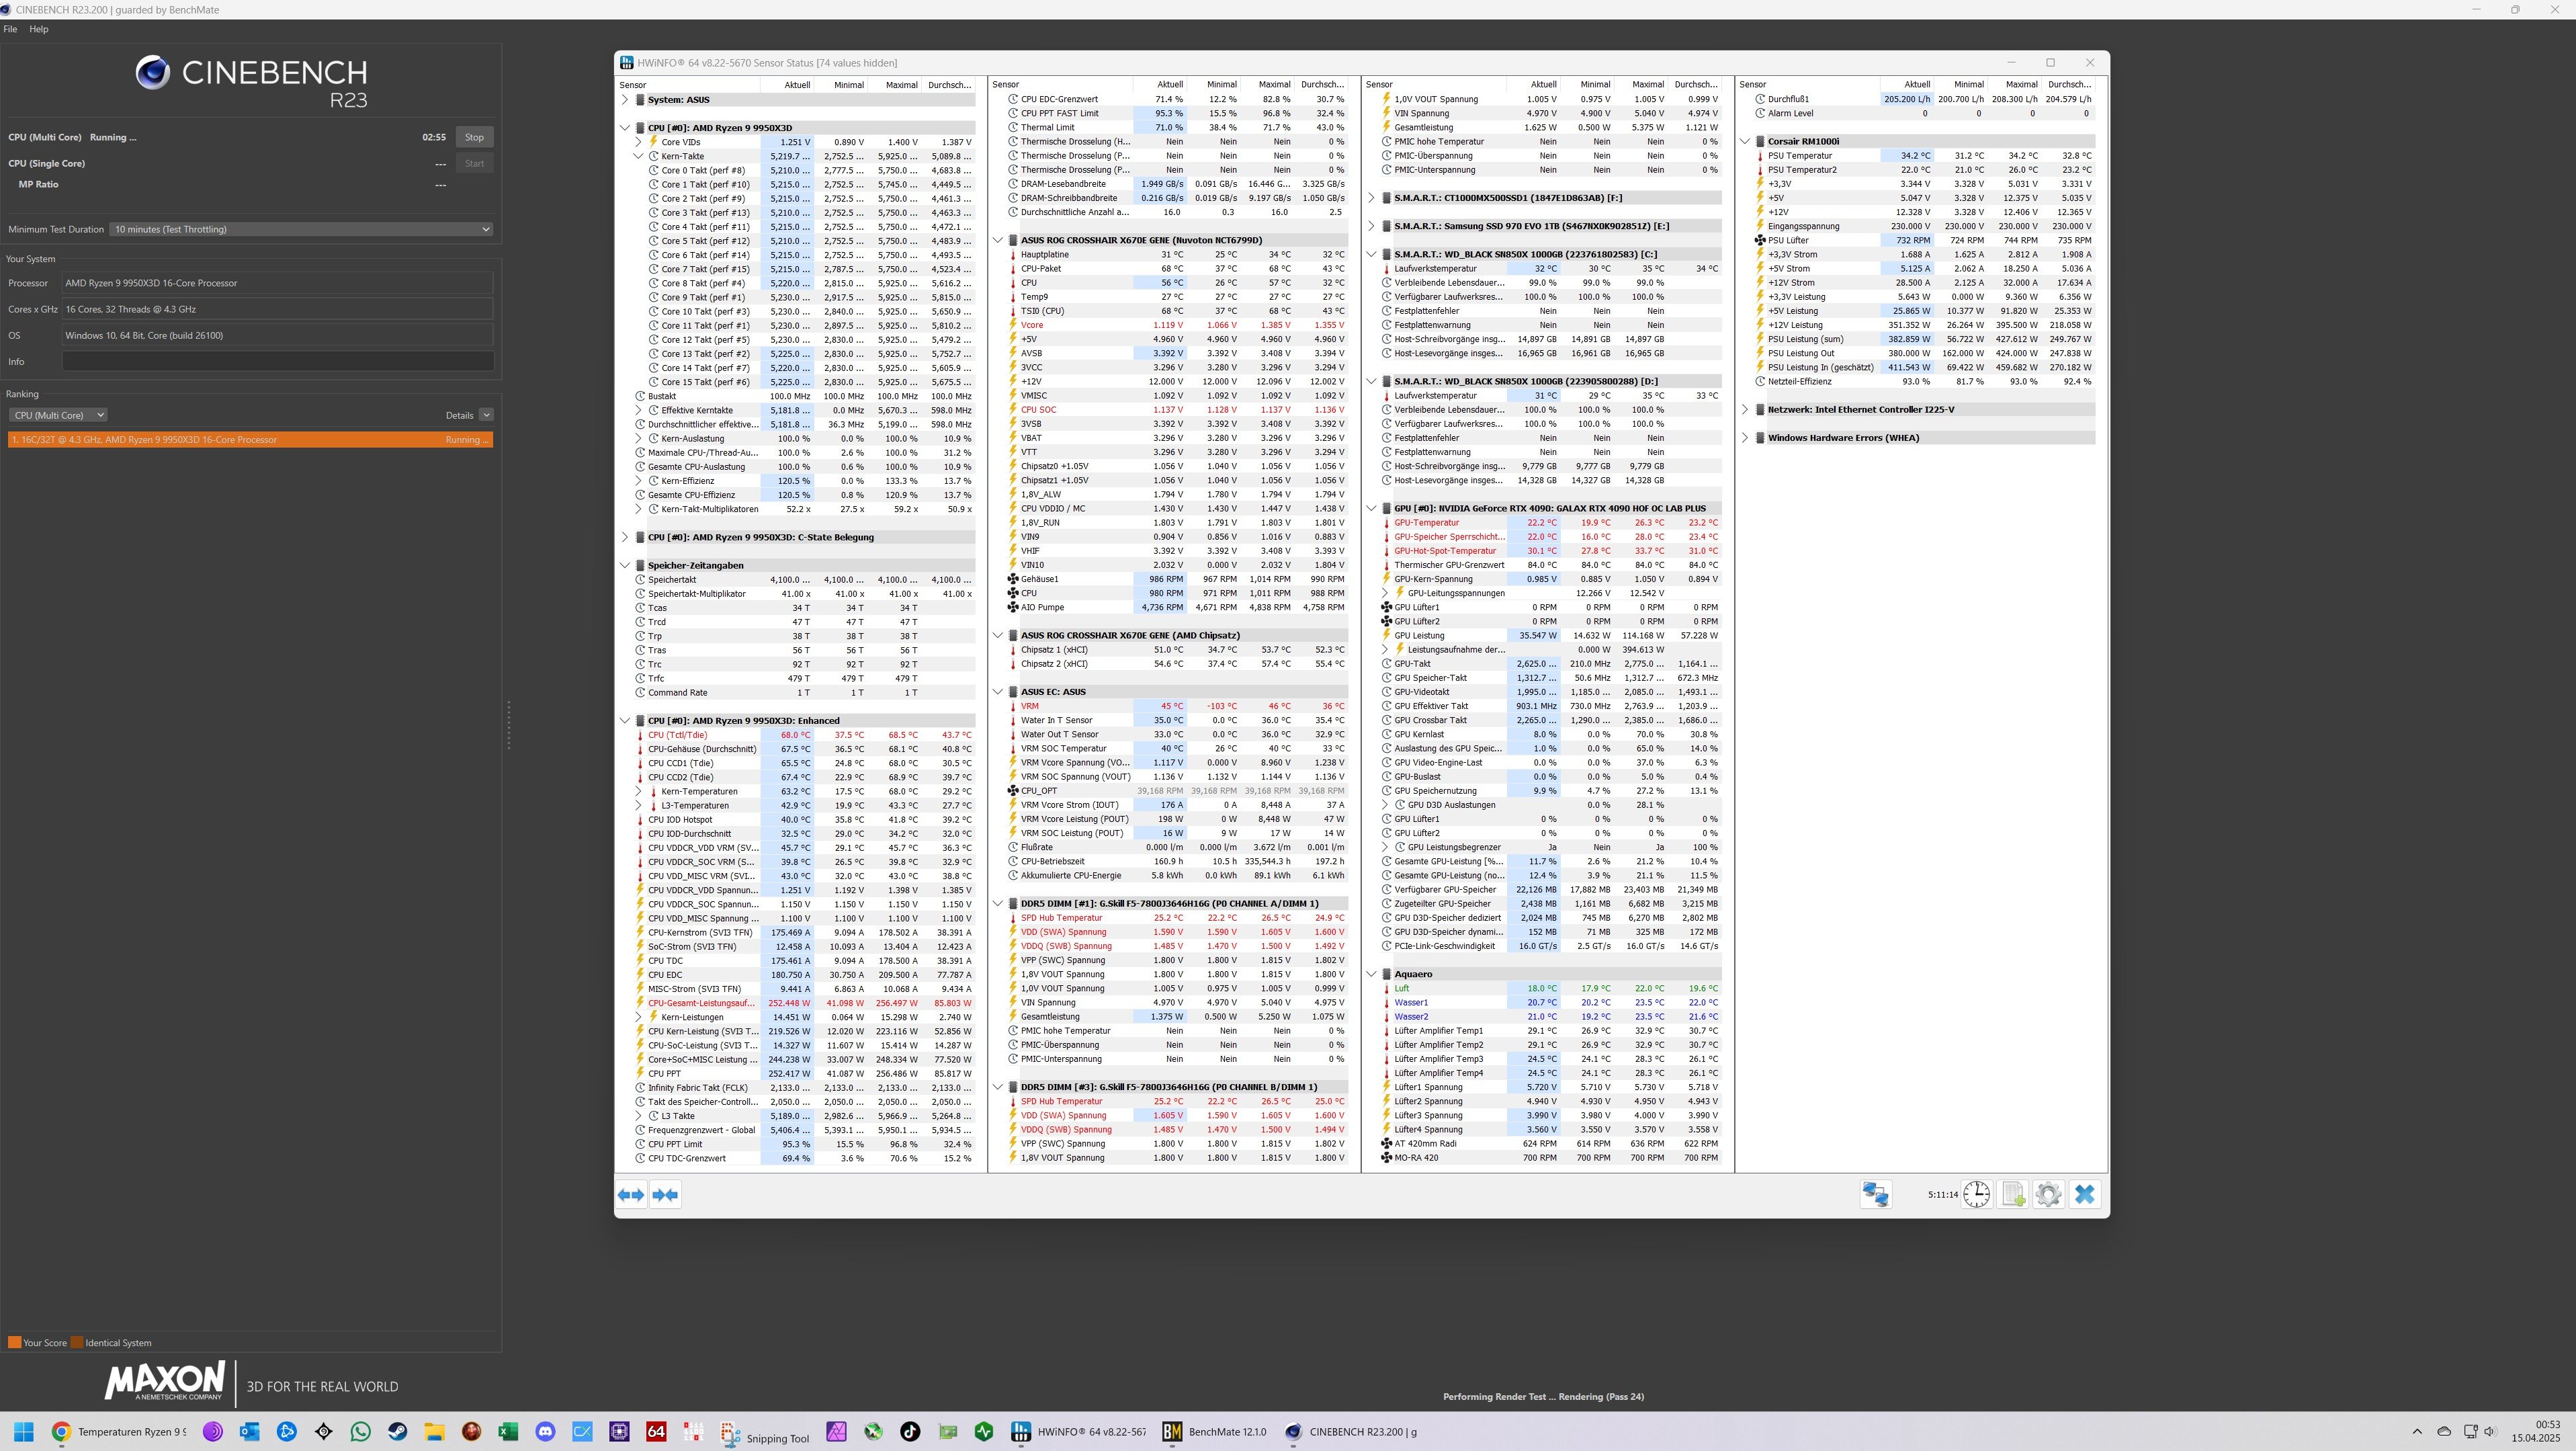Screen dimensions: 2576x1451
Task: Open the Help menu in Cinebench
Action: [38, 29]
